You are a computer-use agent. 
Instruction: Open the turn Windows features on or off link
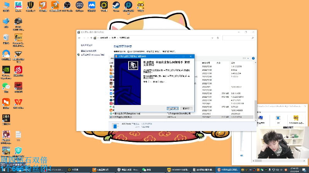(x=92, y=55)
